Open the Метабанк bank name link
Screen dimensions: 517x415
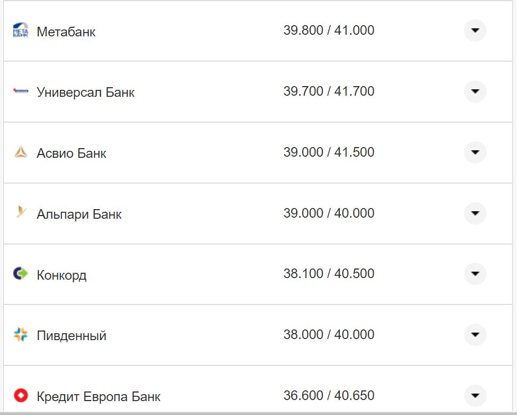pos(66,32)
